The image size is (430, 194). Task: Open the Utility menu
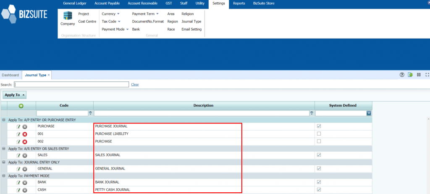[x=200, y=3]
